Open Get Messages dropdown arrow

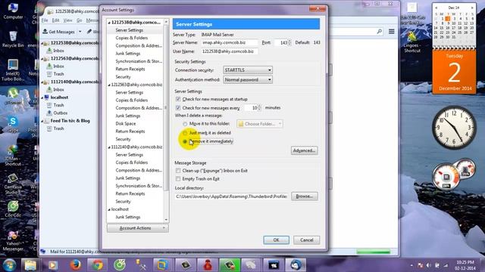pyautogui.click(x=80, y=32)
